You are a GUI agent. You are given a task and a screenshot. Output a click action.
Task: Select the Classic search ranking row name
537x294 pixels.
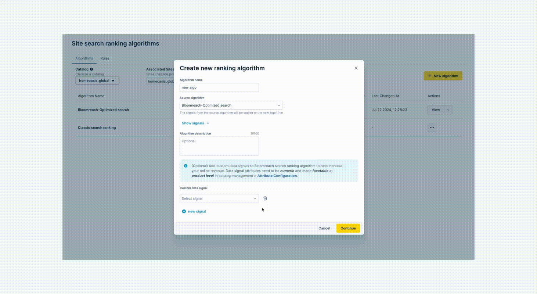click(97, 128)
